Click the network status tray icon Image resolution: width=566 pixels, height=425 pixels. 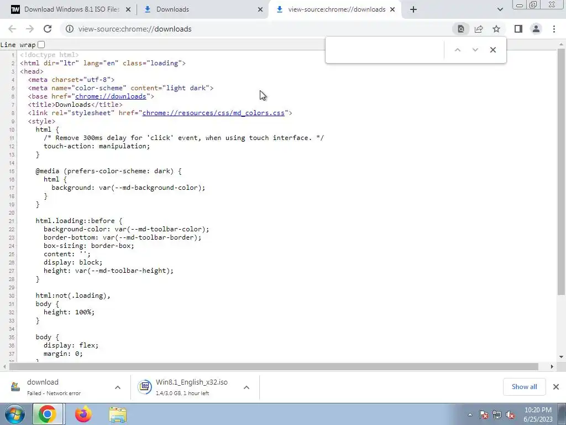coord(497,414)
